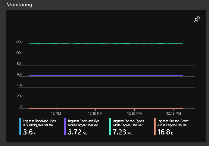
Task: Click the 7.23 MB metric value
Action: [122, 132]
